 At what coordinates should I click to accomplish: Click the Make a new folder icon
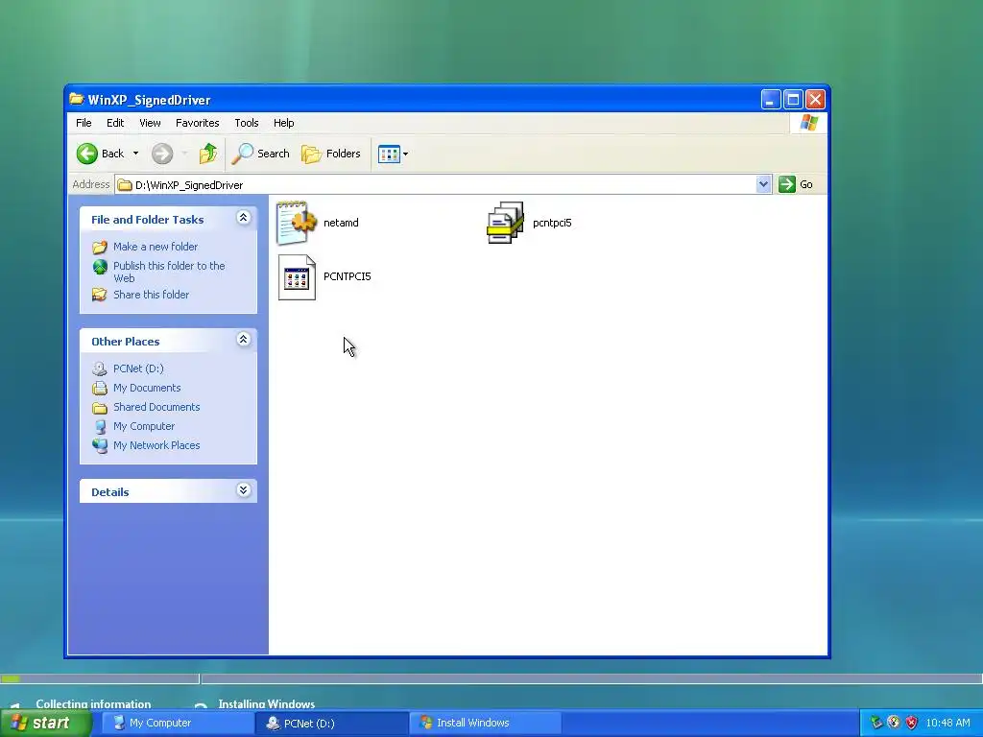[100, 247]
